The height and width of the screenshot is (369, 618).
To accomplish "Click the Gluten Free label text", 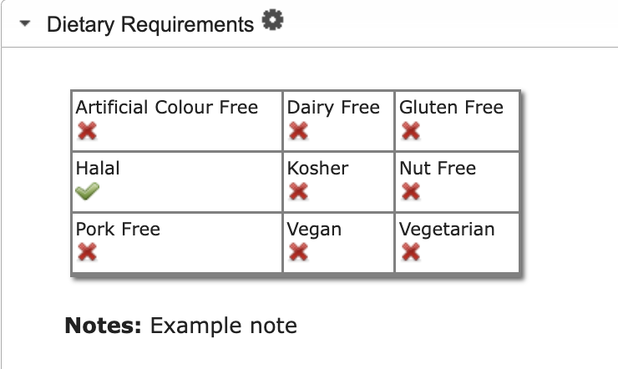I will [451, 107].
